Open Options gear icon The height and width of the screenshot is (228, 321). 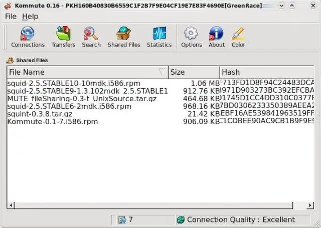191,34
